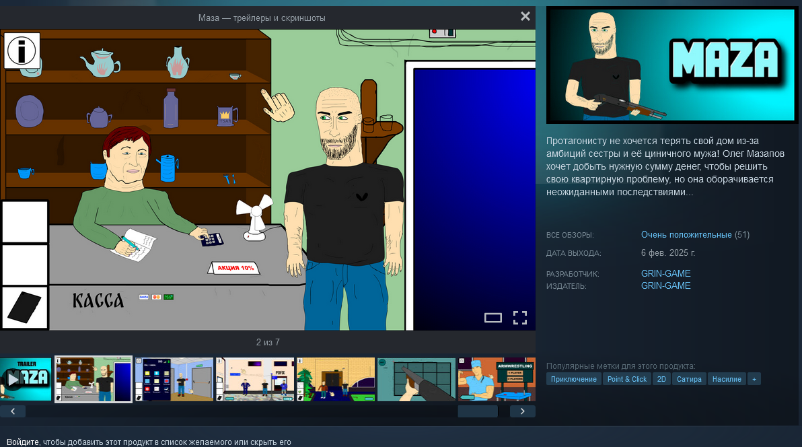Image resolution: width=802 pixels, height=447 pixels.
Task: Select the 'Point & Click' tag
Action: point(627,379)
